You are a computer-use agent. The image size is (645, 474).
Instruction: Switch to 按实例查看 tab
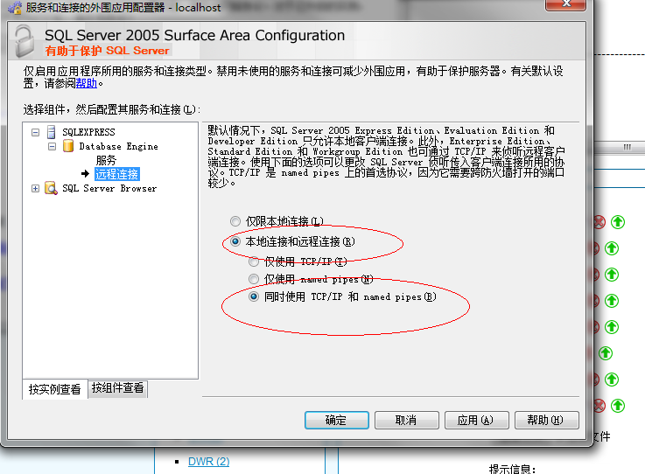(55, 389)
